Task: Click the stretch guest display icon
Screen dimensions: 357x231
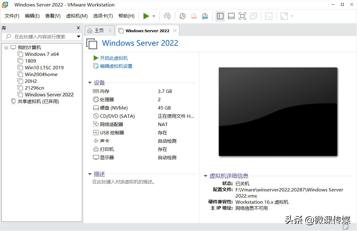Action: tap(284, 16)
